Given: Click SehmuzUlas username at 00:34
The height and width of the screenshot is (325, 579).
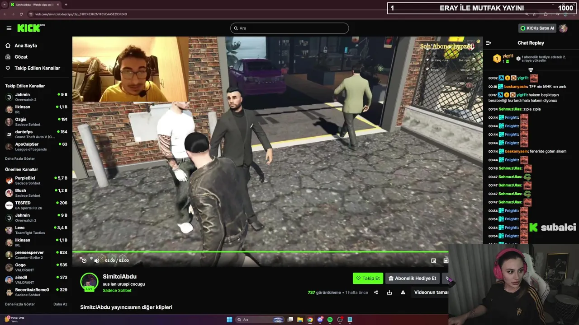Looking at the screenshot, I should (x=510, y=109).
